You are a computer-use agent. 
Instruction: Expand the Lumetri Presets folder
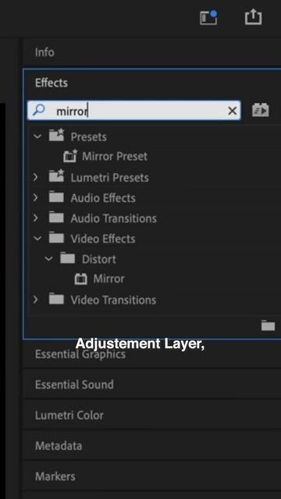pos(36,177)
